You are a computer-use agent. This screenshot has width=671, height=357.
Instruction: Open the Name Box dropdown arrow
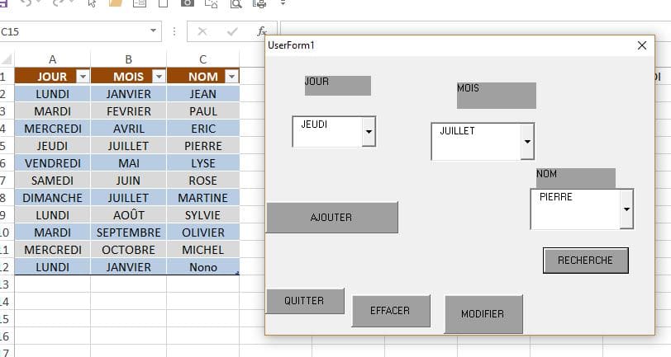point(153,31)
